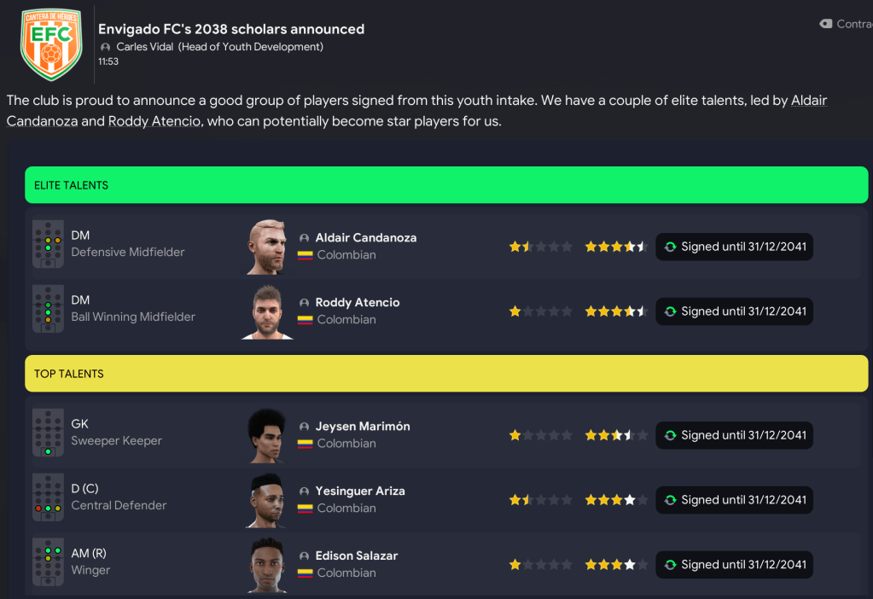The width and height of the screenshot is (873, 599).
Task: Click signed-until button for Edison Salazar
Action: [734, 564]
